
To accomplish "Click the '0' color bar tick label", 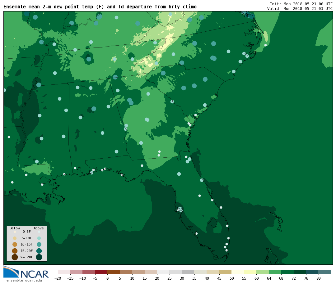I will pyautogui.click(x=108, y=278).
